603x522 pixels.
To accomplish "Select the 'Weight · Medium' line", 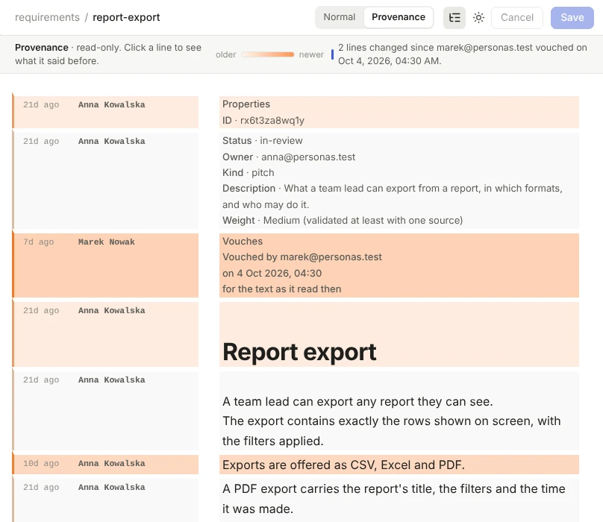I will 399,220.
